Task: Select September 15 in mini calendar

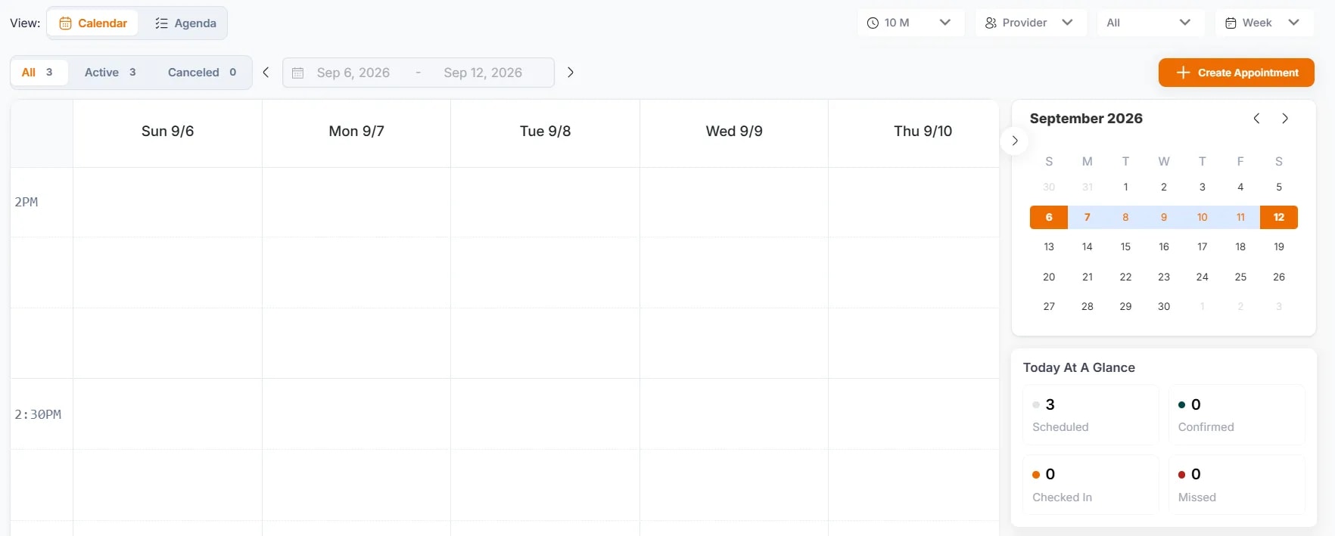Action: click(1125, 246)
